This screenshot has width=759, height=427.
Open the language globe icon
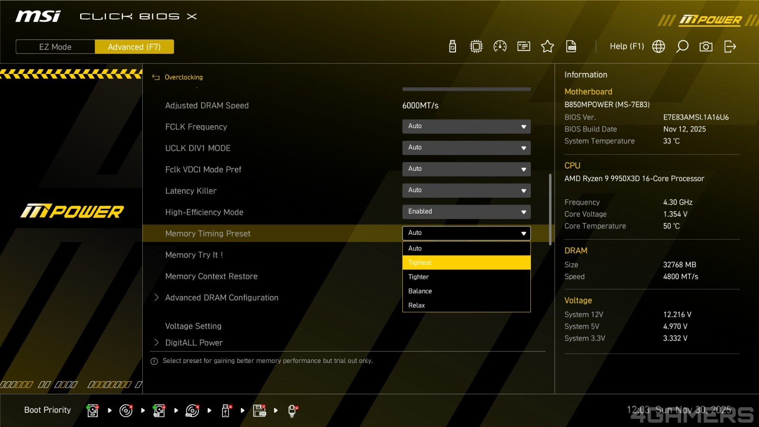(x=658, y=46)
